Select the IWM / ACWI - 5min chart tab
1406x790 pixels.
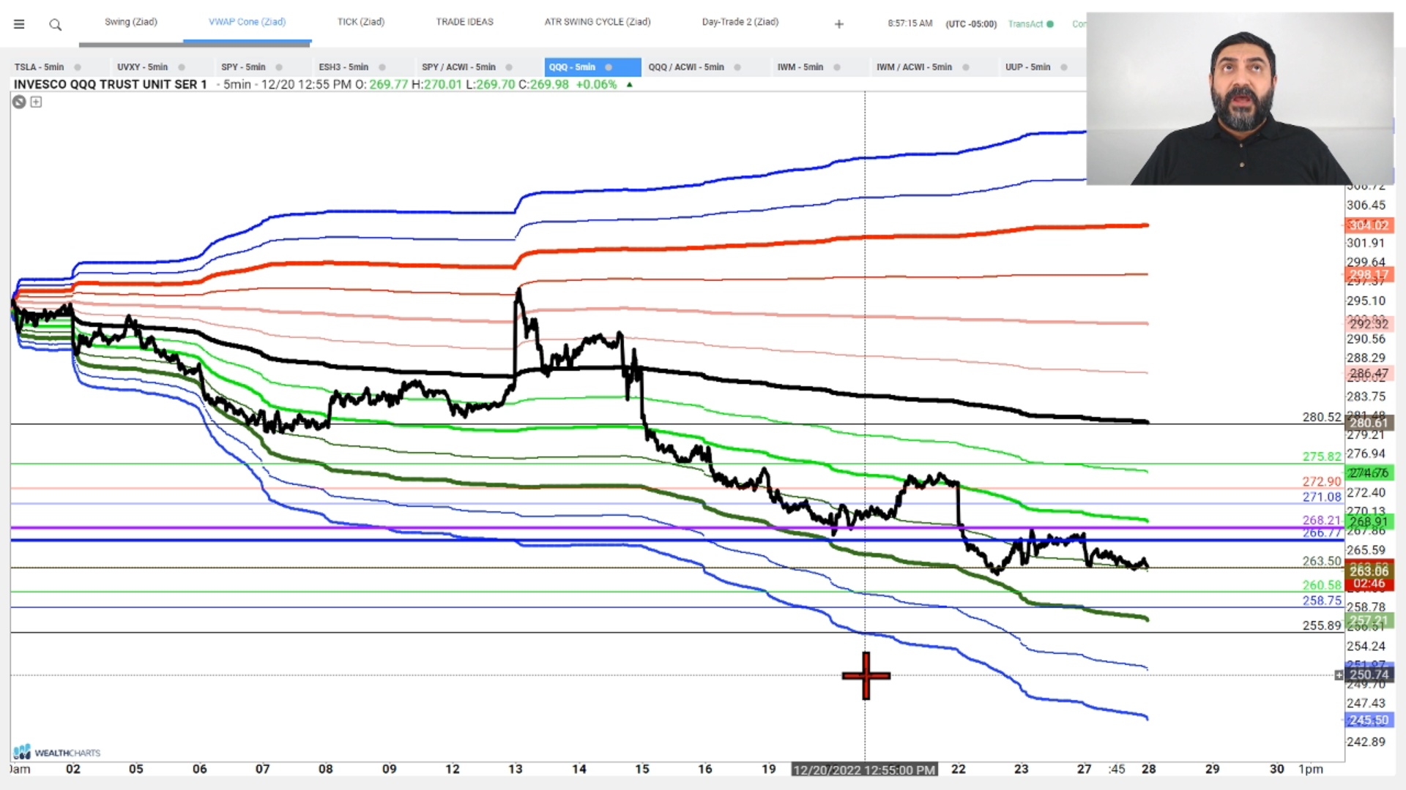point(915,67)
